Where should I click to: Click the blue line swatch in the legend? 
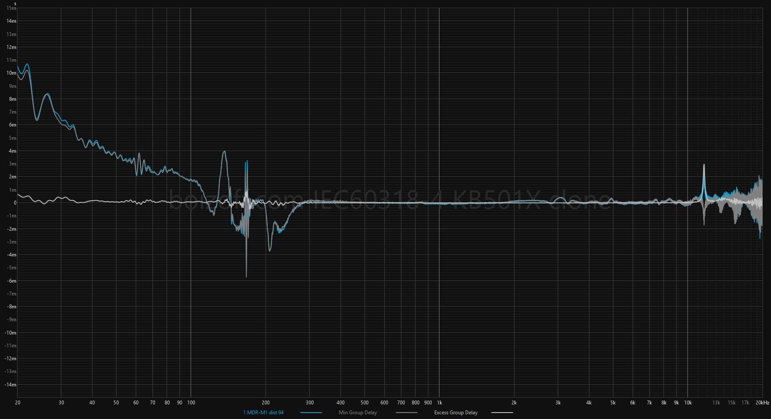tap(311, 413)
